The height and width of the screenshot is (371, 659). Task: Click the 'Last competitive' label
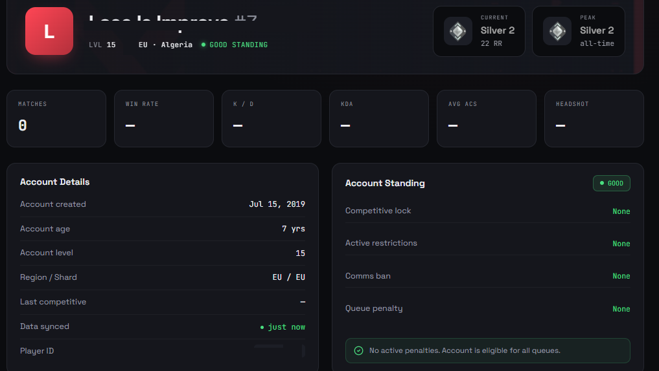(53, 302)
